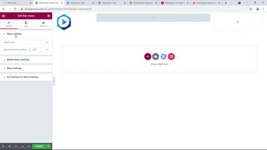This screenshot has height=150, width=267.
Task: Open the History icon in the footer
Action: (x=16, y=146)
